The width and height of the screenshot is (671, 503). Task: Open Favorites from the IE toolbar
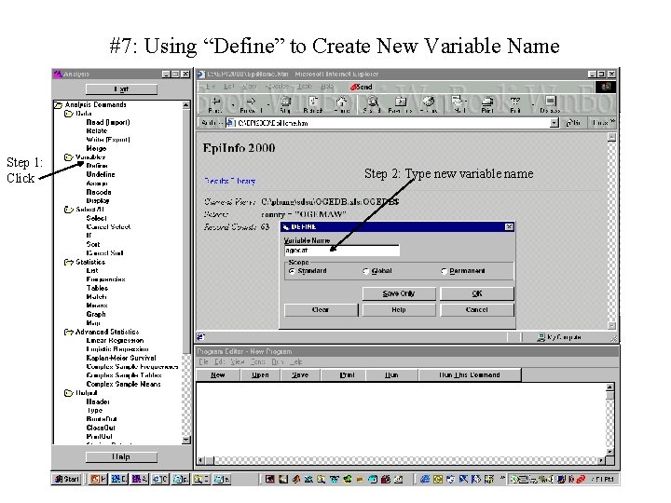point(400,104)
